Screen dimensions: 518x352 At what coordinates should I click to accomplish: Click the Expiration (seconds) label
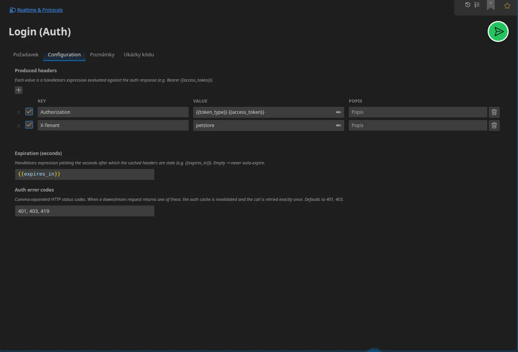pos(38,153)
